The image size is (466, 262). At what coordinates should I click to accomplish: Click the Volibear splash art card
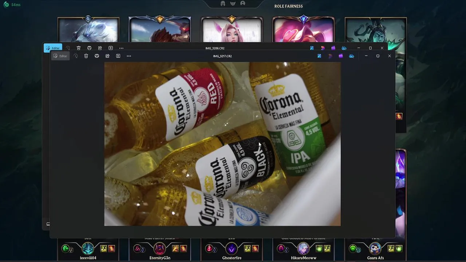coord(88,30)
